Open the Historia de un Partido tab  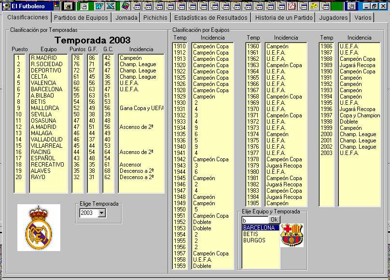[283, 18]
